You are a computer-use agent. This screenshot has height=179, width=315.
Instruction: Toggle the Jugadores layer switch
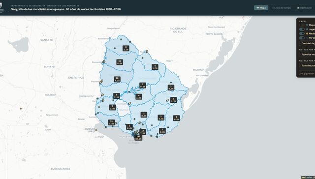[302, 30]
